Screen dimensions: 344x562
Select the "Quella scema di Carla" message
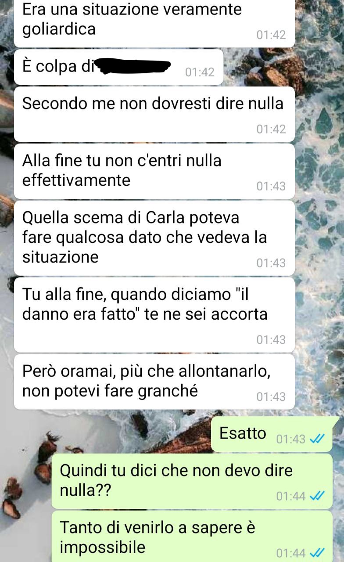(x=154, y=238)
